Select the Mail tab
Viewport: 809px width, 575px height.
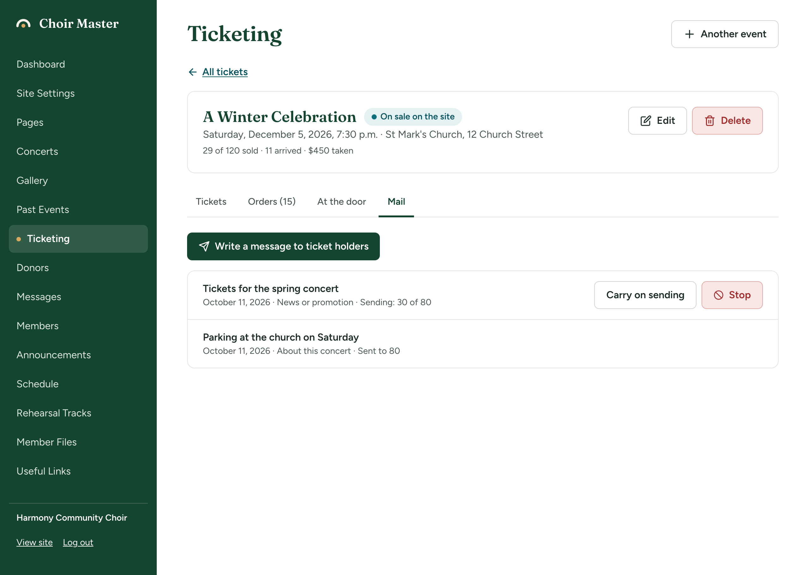396,202
